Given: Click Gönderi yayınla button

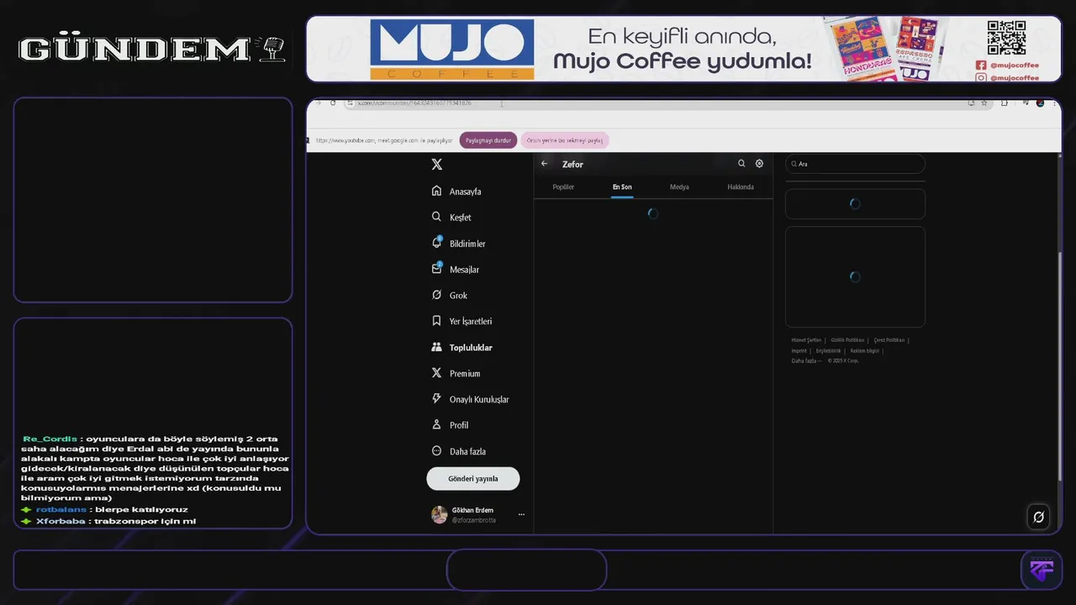Looking at the screenshot, I should click(473, 478).
